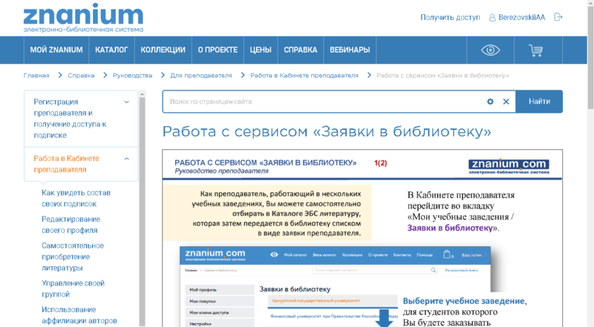Open Как увидеть состав своих подписок
This screenshot has height=327, width=594.
point(76,198)
